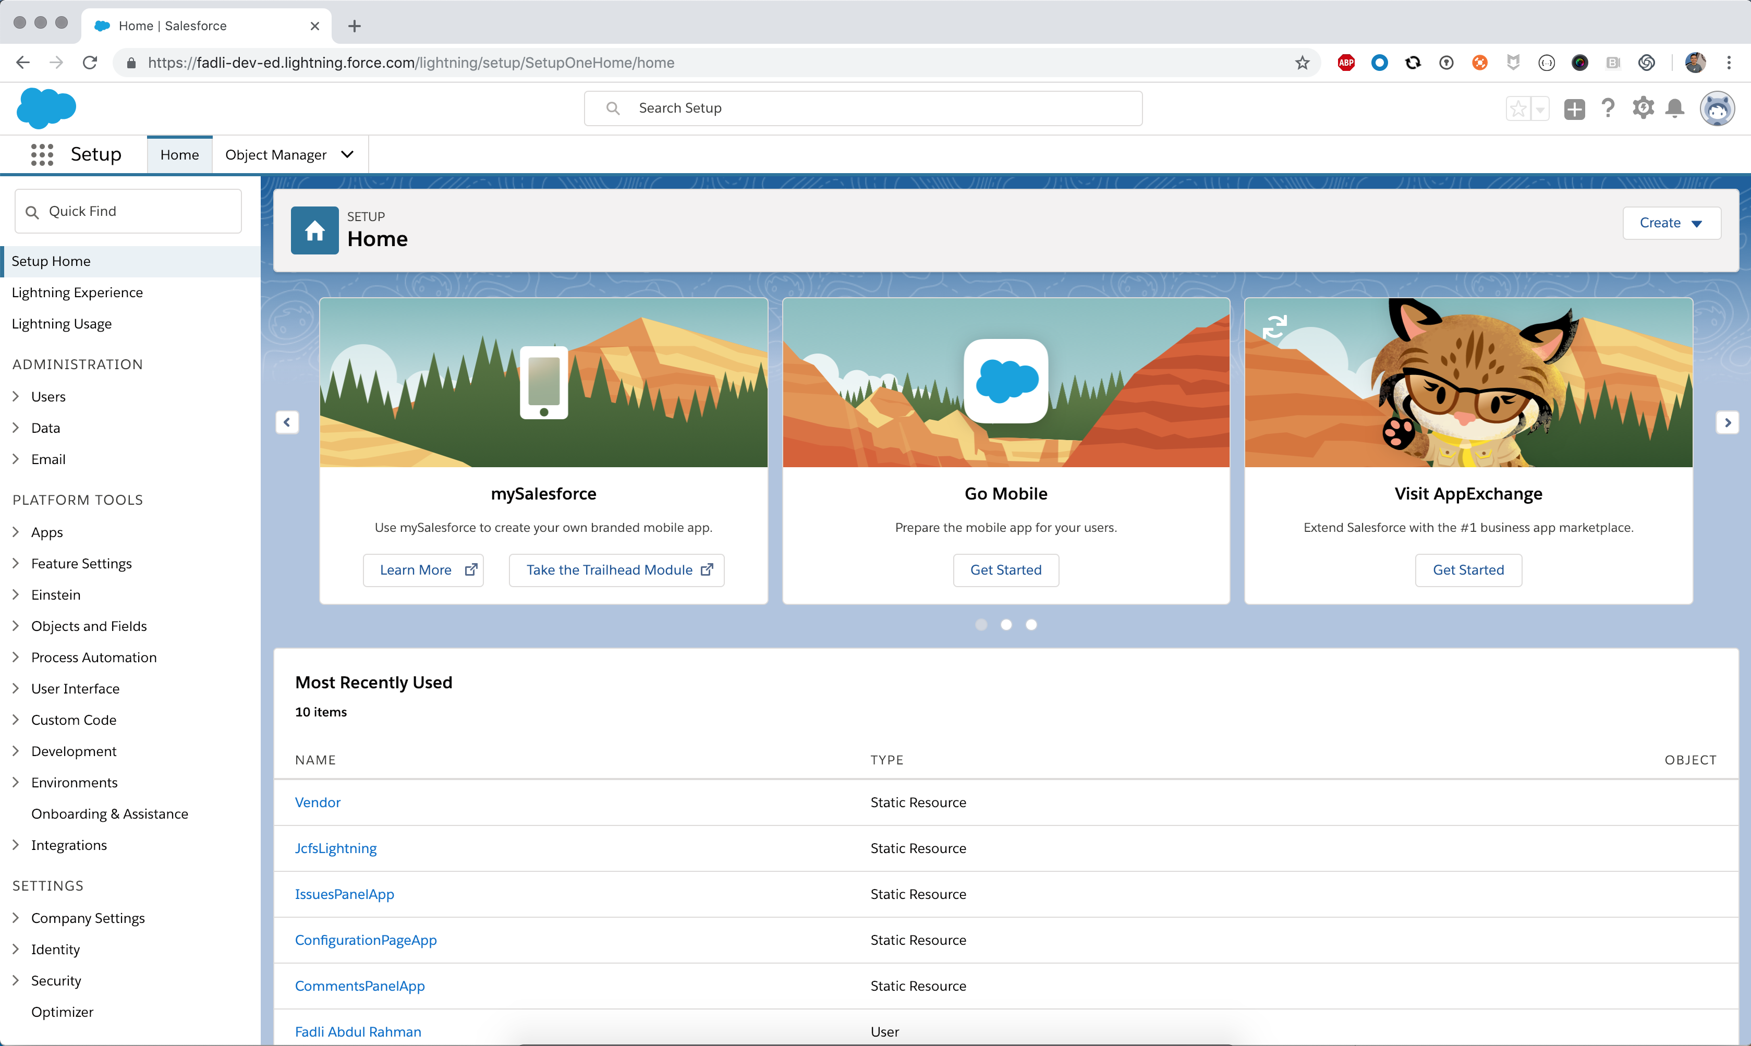Open the CommentsPanelApp link

tap(360, 986)
